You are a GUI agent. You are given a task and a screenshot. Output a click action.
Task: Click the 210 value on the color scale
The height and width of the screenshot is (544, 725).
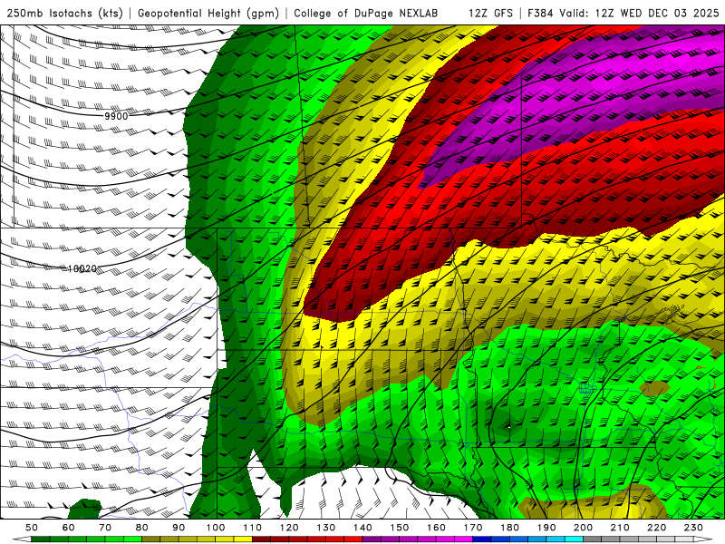click(x=620, y=528)
